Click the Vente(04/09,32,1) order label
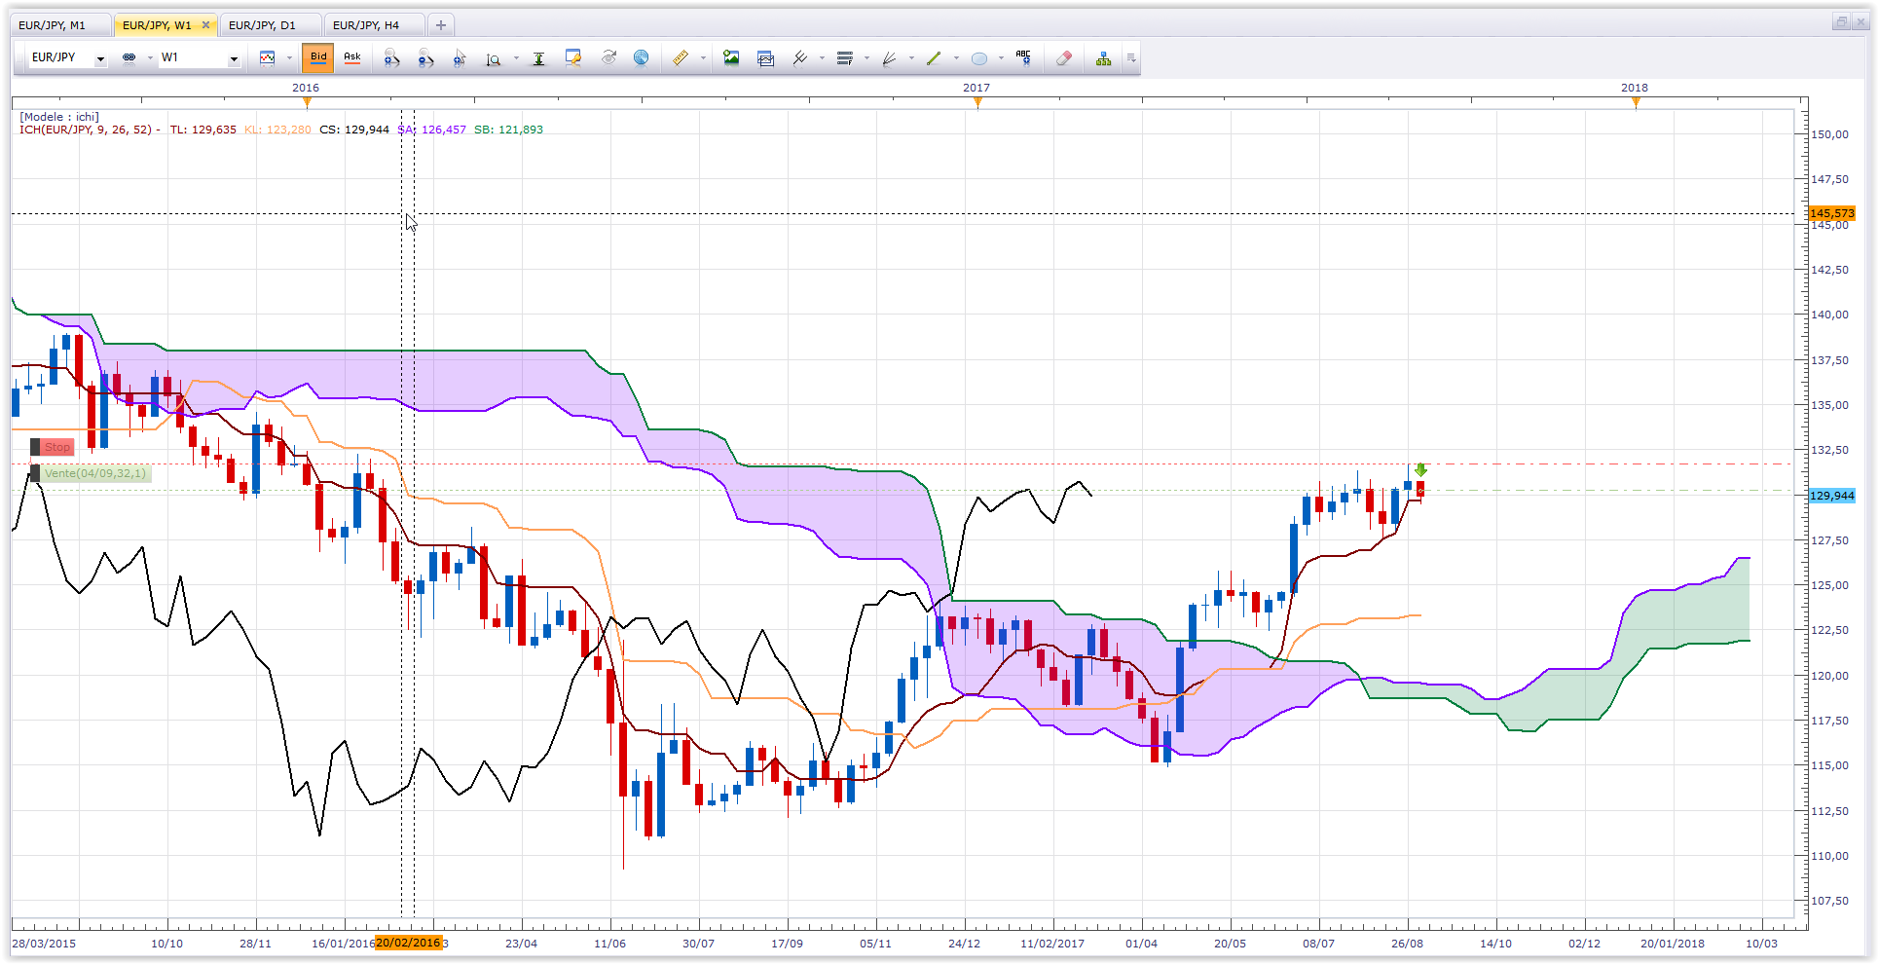 (x=91, y=473)
